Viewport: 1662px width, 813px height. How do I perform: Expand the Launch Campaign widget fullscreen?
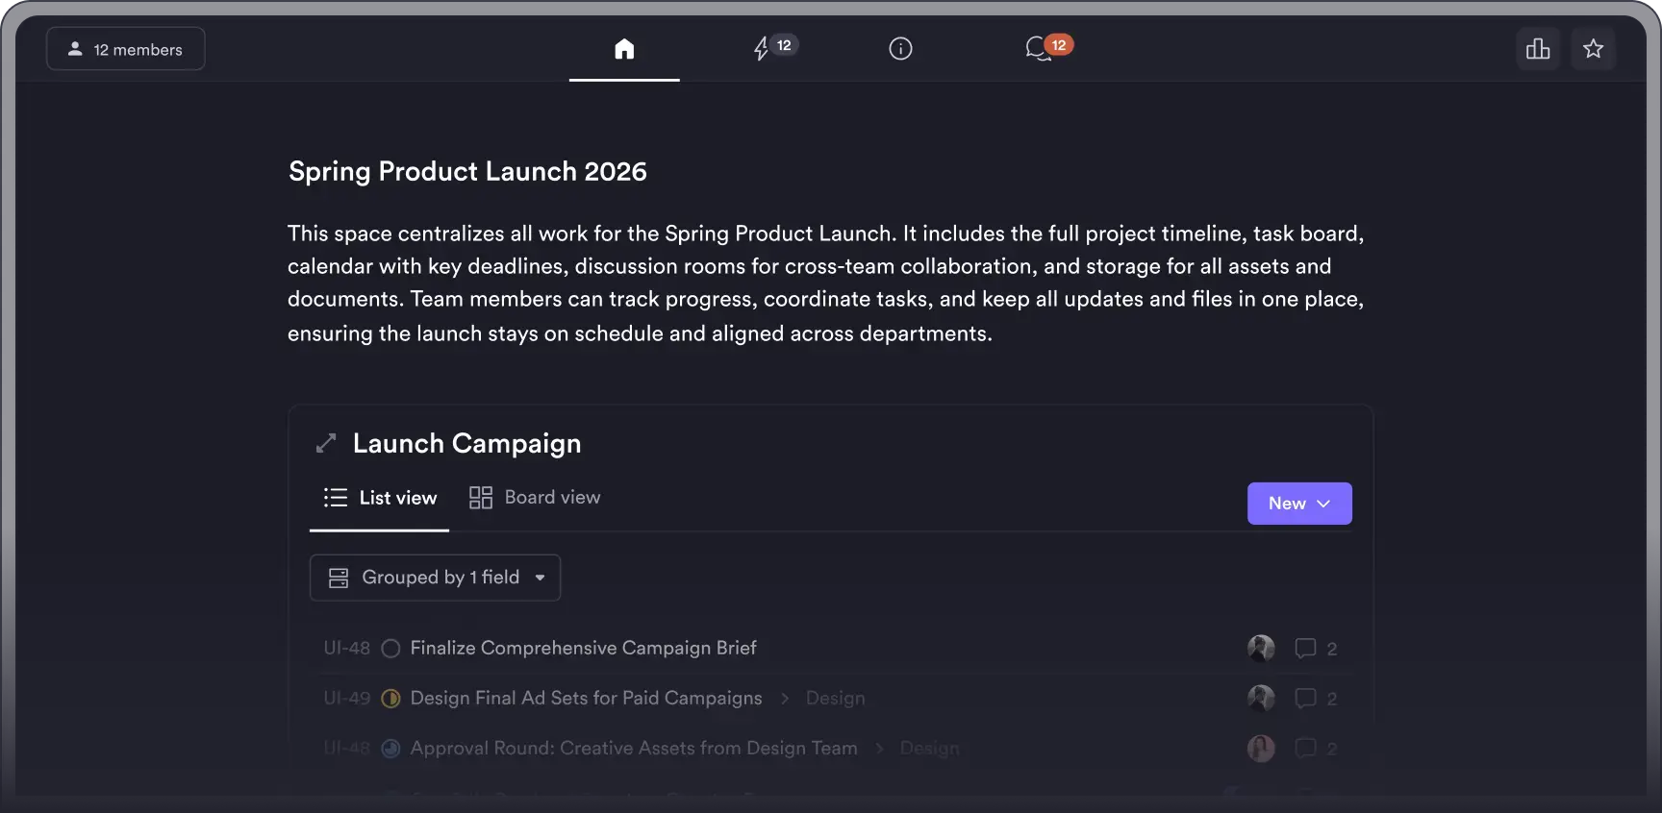pyautogui.click(x=326, y=443)
